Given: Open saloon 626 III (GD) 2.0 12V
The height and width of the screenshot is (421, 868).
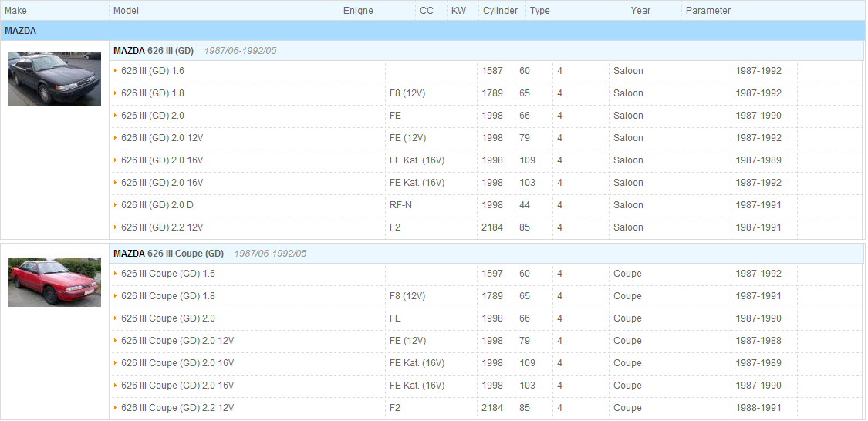Looking at the screenshot, I should [162, 138].
